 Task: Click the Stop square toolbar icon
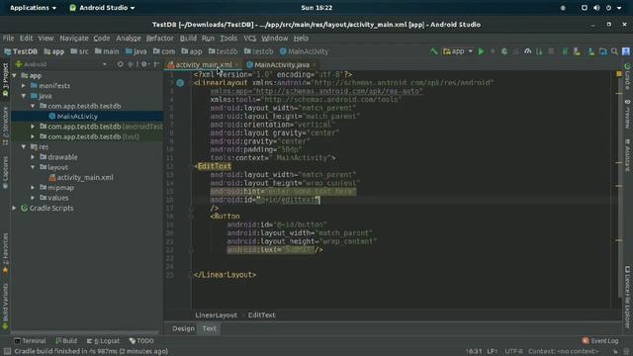click(x=551, y=51)
